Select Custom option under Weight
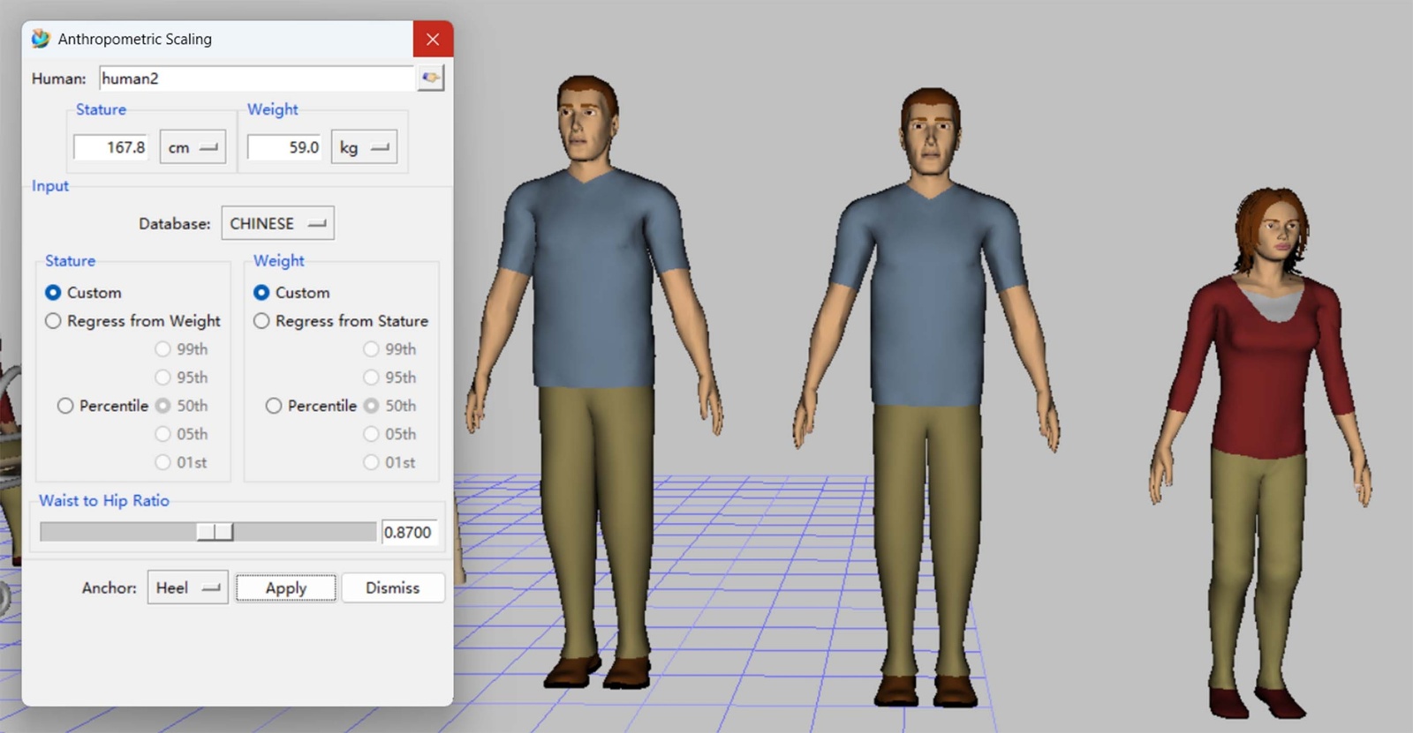The height and width of the screenshot is (733, 1413). click(x=261, y=293)
